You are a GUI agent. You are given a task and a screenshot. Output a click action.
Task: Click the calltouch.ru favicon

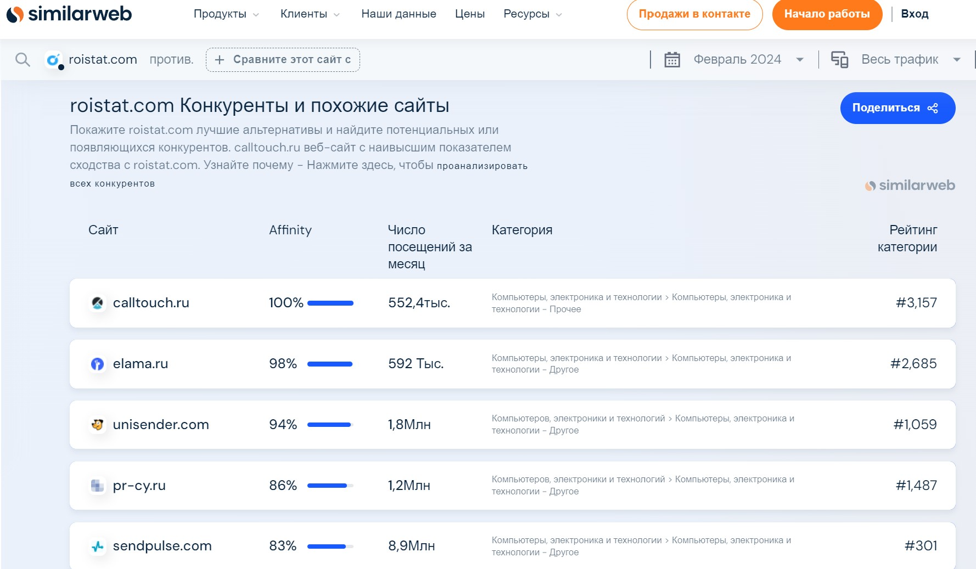[x=98, y=303]
